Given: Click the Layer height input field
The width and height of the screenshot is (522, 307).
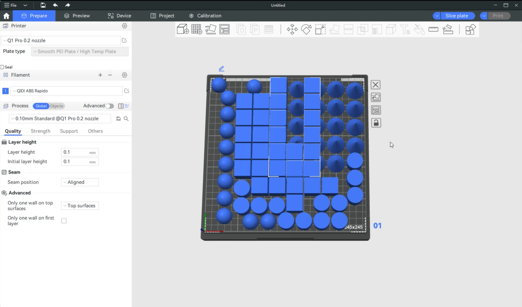Looking at the screenshot, I should 75,152.
